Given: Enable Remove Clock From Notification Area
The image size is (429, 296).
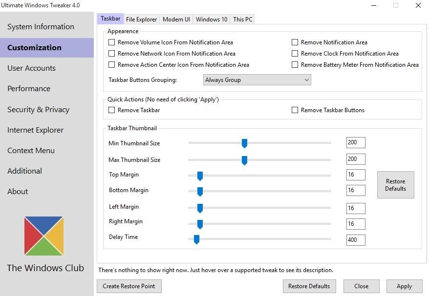Looking at the screenshot, I should coord(295,54).
